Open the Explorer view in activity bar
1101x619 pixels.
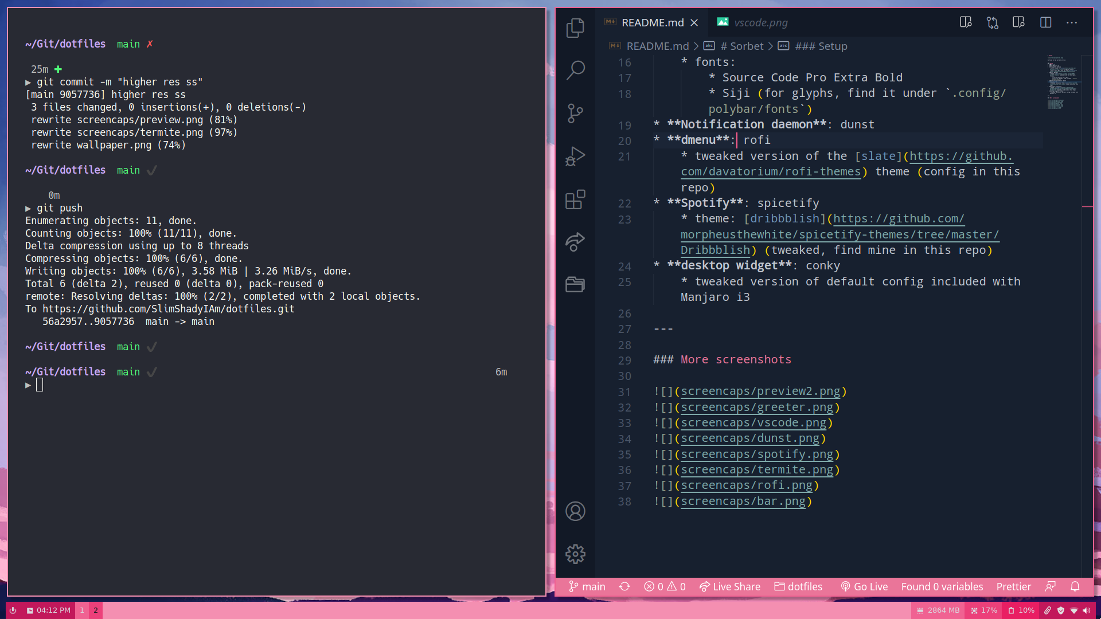(x=575, y=28)
